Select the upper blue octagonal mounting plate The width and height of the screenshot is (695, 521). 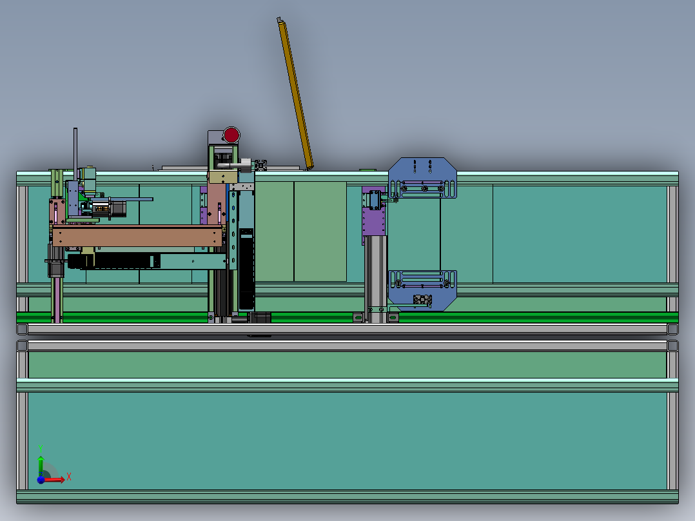click(x=422, y=177)
